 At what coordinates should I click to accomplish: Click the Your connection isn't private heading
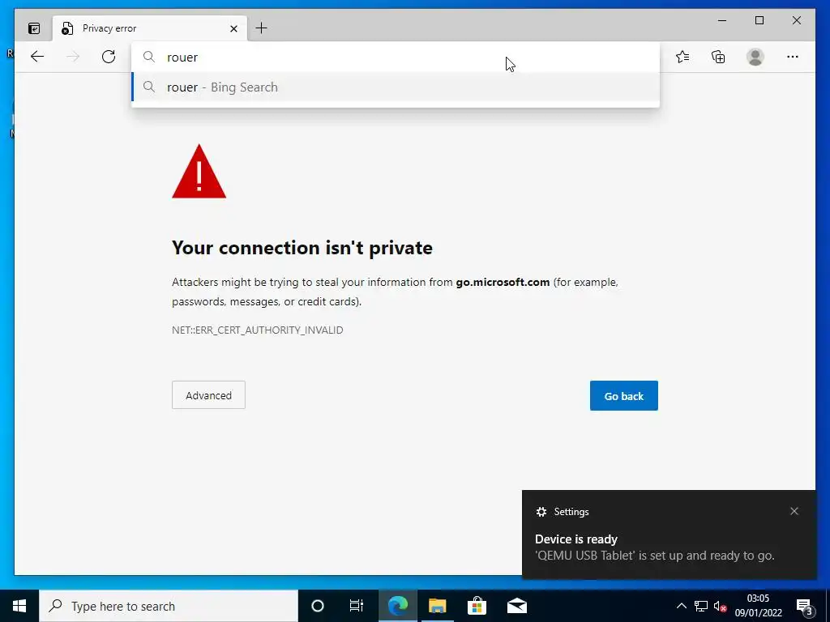(x=302, y=248)
